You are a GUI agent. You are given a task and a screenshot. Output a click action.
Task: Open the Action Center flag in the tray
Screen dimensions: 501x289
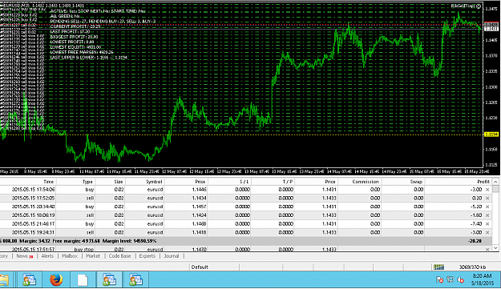(x=439, y=279)
